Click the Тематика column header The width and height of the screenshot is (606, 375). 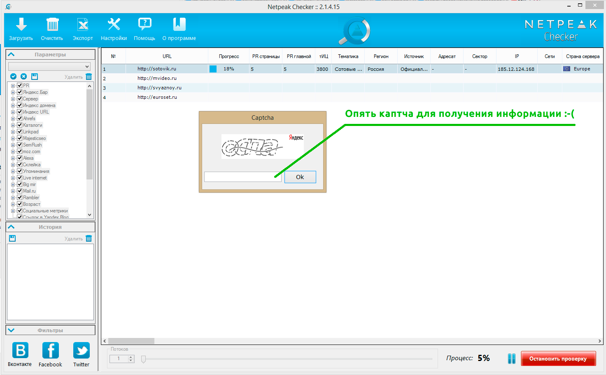click(x=348, y=56)
